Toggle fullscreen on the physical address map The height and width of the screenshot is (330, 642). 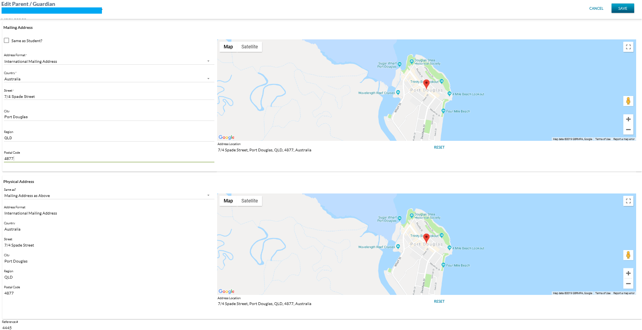click(628, 201)
